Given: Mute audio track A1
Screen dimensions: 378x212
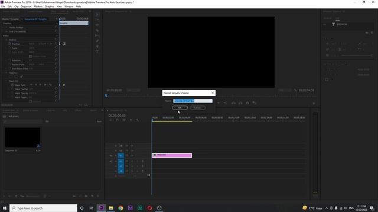Looking at the screenshot, I should pyautogui.click(x=132, y=161).
